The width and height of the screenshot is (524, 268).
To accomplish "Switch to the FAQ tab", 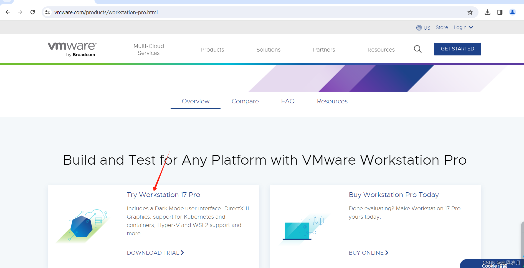I will [288, 101].
